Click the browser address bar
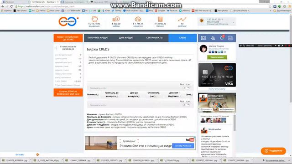 [141, 6]
